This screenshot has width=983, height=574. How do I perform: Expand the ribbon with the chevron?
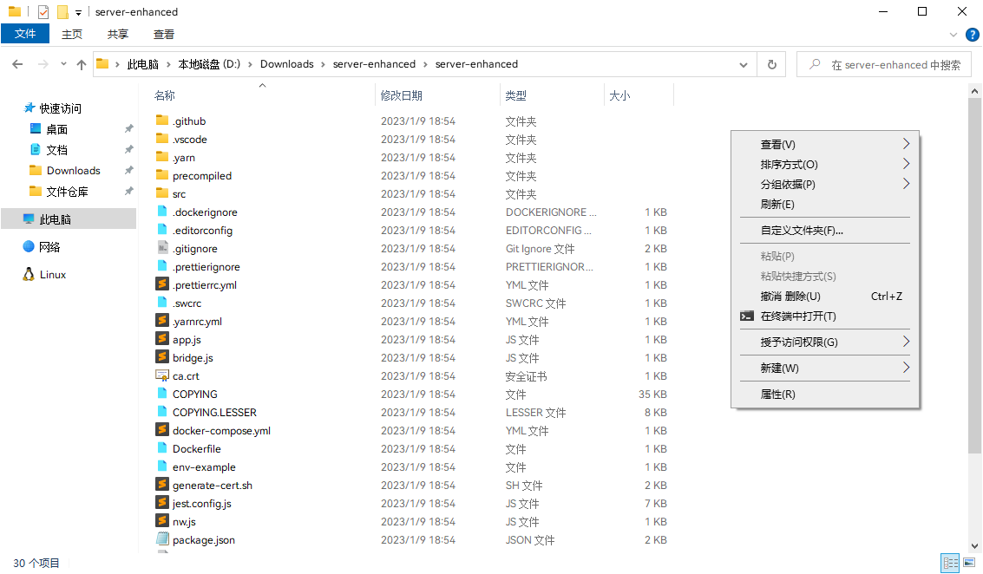(954, 35)
